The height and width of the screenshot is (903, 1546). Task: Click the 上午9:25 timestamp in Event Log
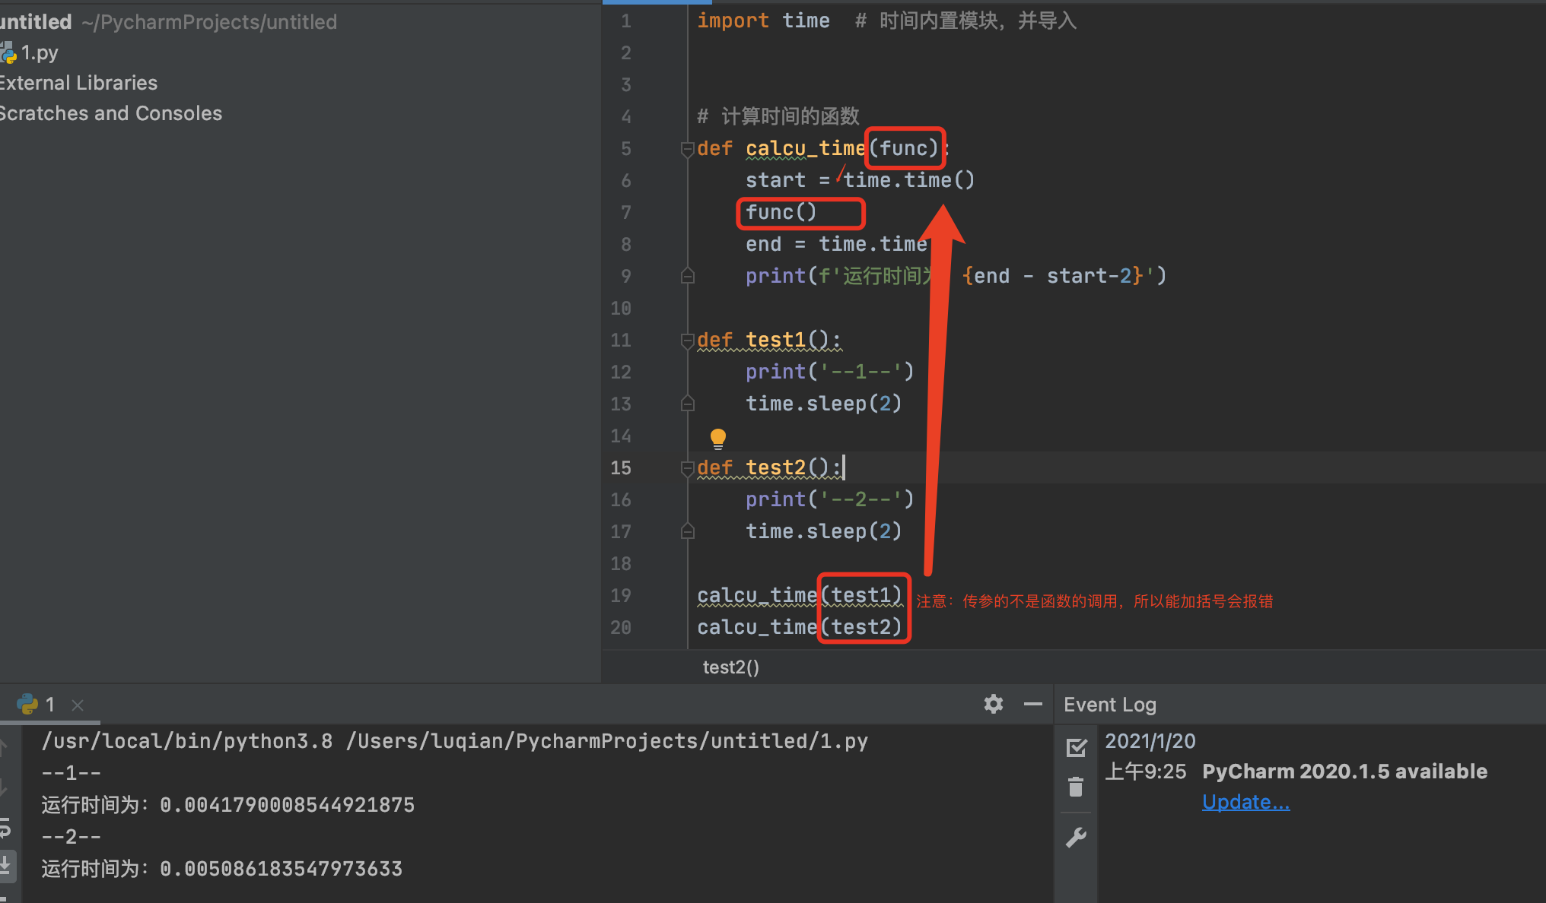point(1145,772)
